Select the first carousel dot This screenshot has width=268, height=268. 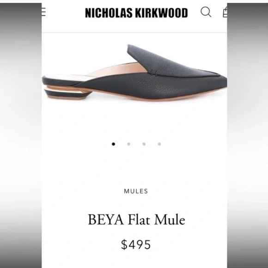pyautogui.click(x=113, y=144)
